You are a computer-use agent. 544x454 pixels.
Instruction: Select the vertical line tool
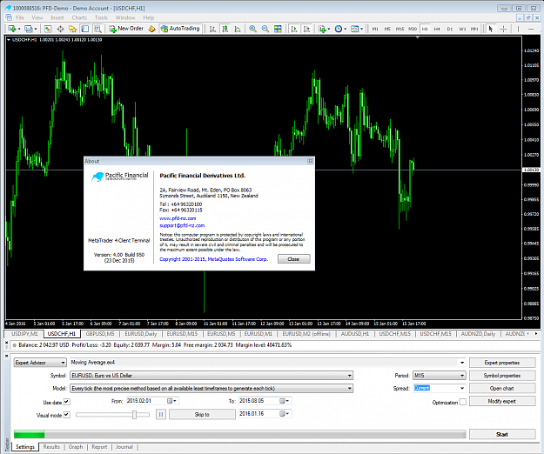(519, 29)
